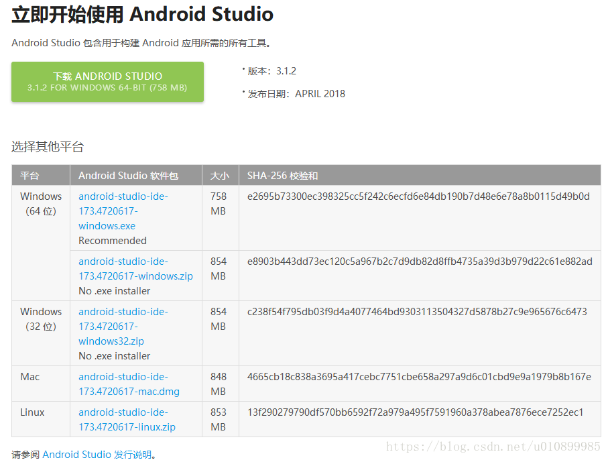Click the 发布日期: APRIL 2018 text

(x=296, y=94)
